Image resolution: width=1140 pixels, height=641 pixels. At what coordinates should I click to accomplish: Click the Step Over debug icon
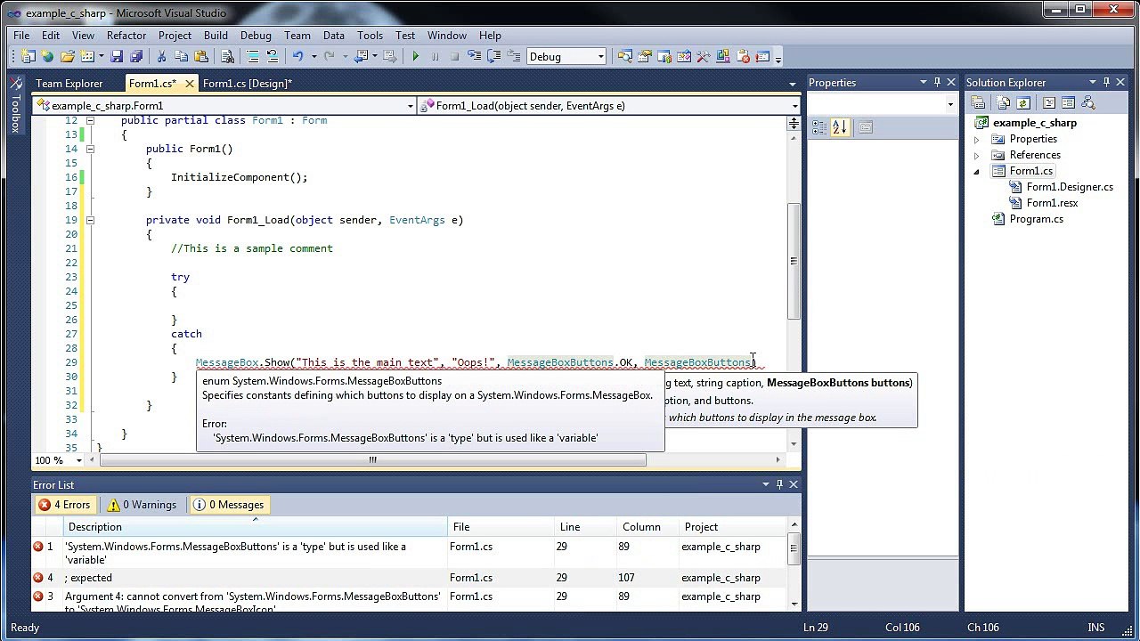[x=493, y=57]
